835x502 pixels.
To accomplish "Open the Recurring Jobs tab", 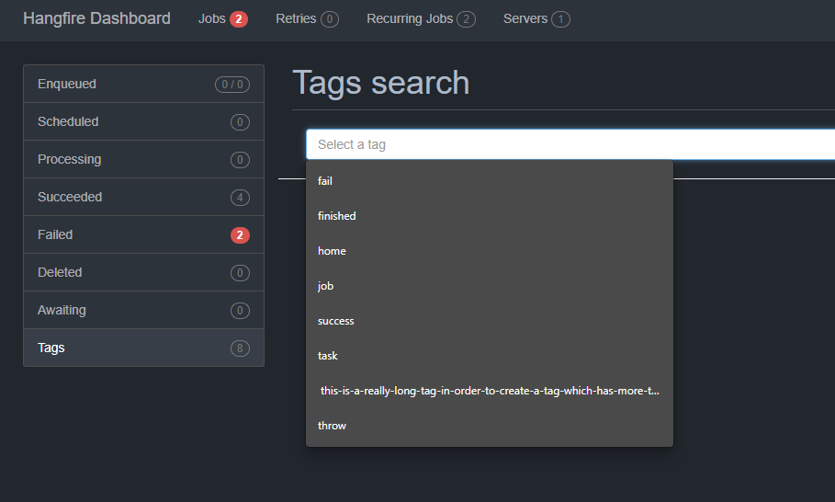I will [x=421, y=19].
